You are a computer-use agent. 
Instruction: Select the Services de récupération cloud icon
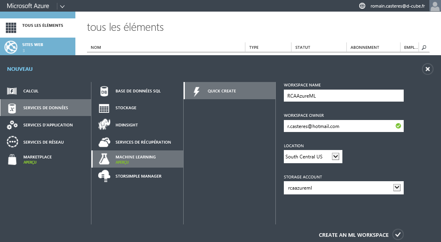click(x=104, y=142)
